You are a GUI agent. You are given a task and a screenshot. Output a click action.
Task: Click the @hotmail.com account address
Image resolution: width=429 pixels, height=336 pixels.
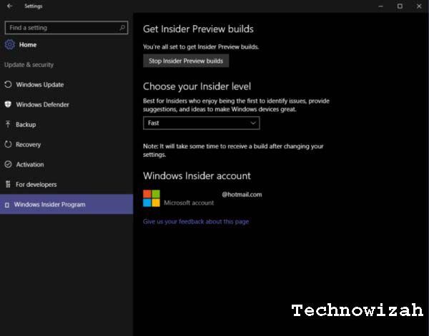tap(242, 194)
